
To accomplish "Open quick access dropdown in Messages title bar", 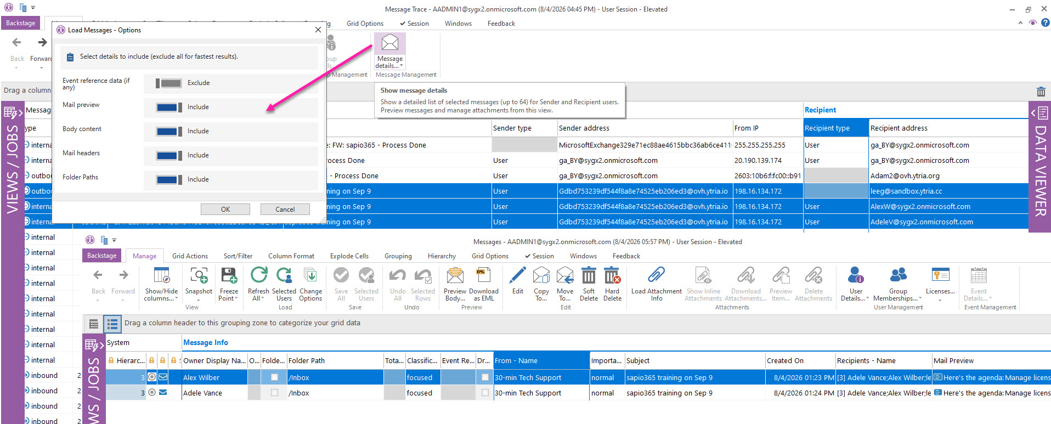I will (114, 240).
